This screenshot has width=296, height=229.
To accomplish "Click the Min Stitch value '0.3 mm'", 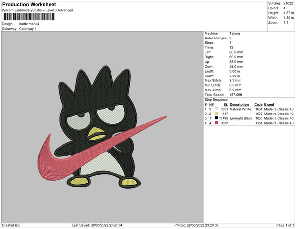I will pos(235,85).
